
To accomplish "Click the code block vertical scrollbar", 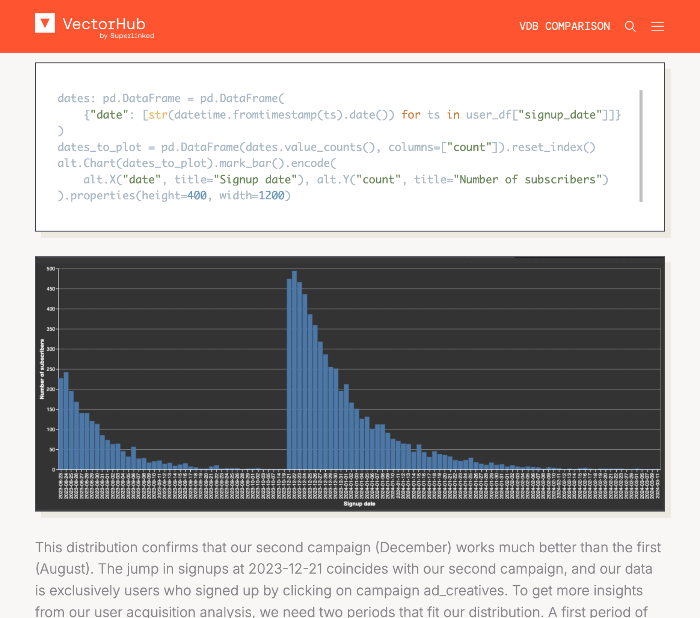I will (x=641, y=146).
